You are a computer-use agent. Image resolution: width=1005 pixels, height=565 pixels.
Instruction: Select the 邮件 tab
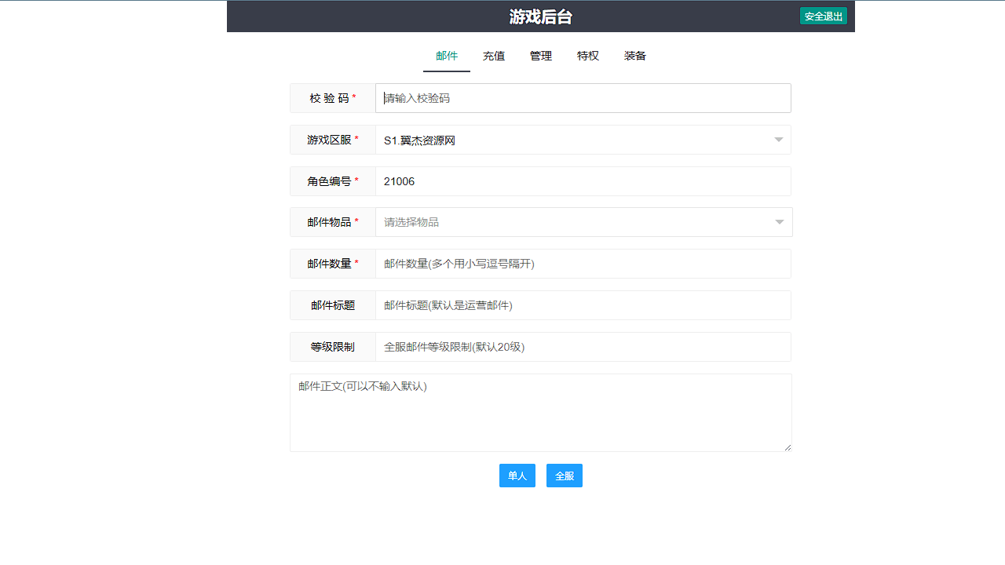[x=446, y=56]
